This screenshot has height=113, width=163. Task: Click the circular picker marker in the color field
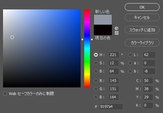12,37
